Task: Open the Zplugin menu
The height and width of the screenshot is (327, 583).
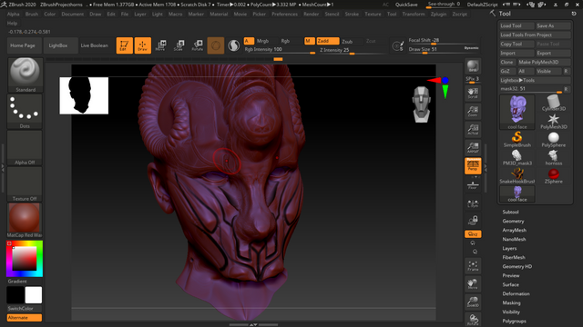Action: (438, 15)
